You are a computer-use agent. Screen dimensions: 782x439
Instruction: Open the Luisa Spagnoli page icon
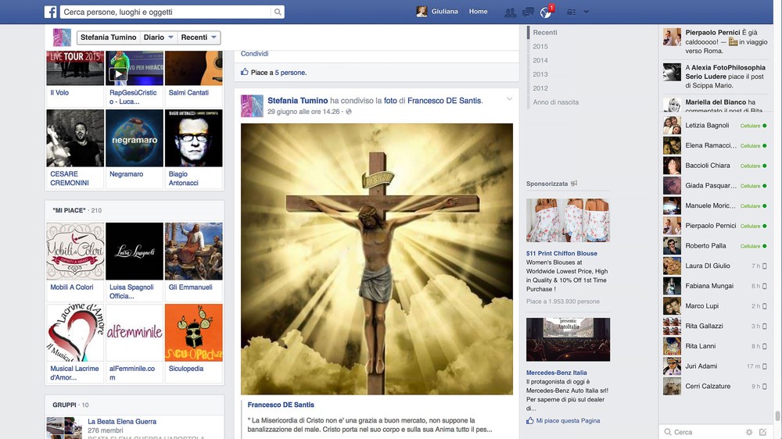pyautogui.click(x=135, y=252)
